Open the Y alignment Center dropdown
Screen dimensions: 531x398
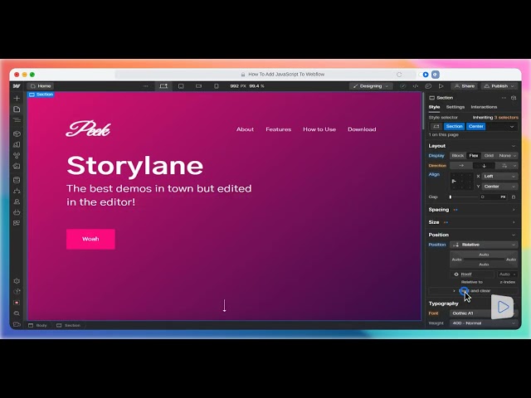point(499,187)
